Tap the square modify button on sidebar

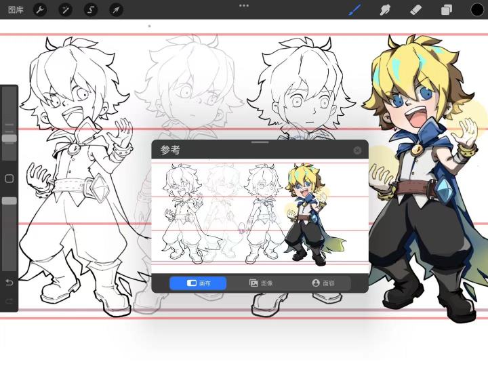click(x=9, y=179)
